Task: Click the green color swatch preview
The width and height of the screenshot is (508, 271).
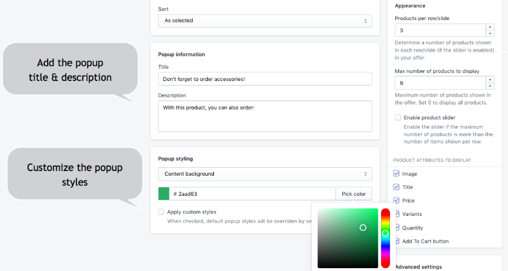Action: pyautogui.click(x=164, y=194)
